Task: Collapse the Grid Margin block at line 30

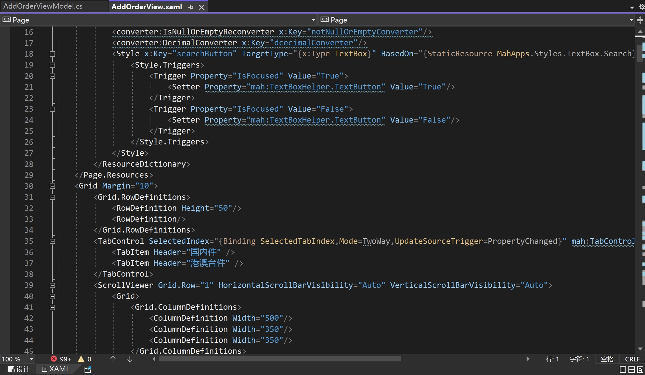Action: pos(52,186)
